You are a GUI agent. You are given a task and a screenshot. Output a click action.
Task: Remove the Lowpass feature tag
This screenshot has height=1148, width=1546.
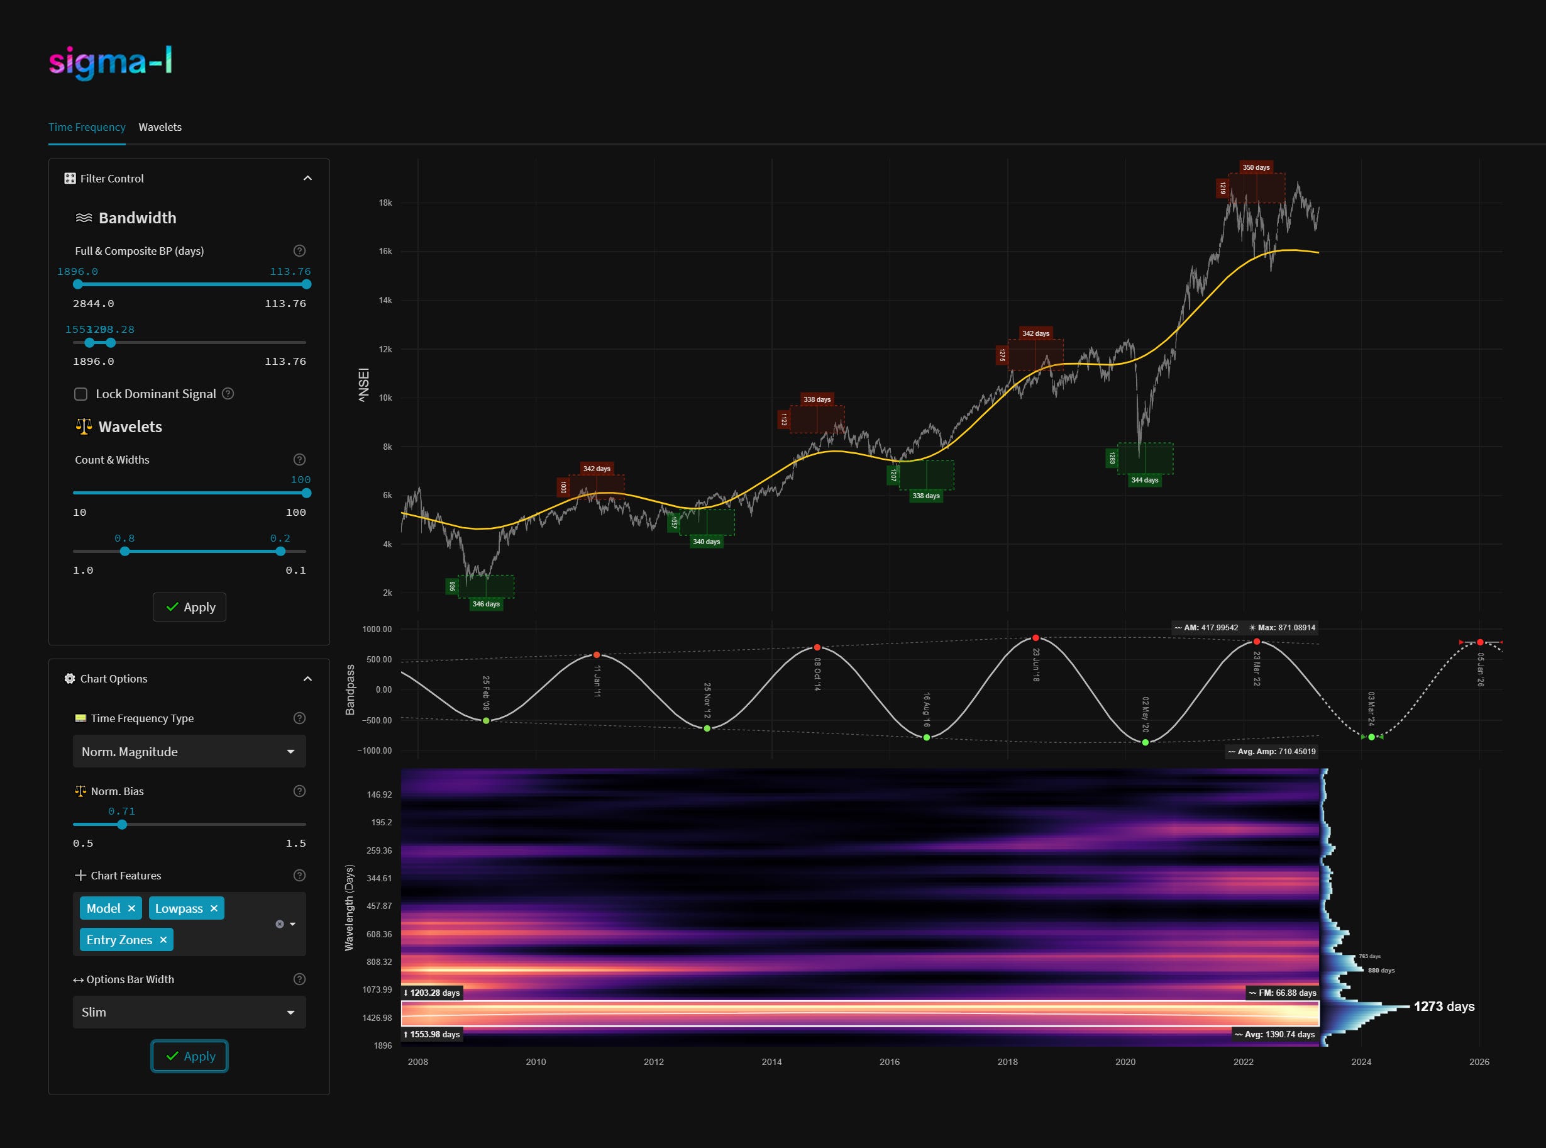[x=214, y=908]
